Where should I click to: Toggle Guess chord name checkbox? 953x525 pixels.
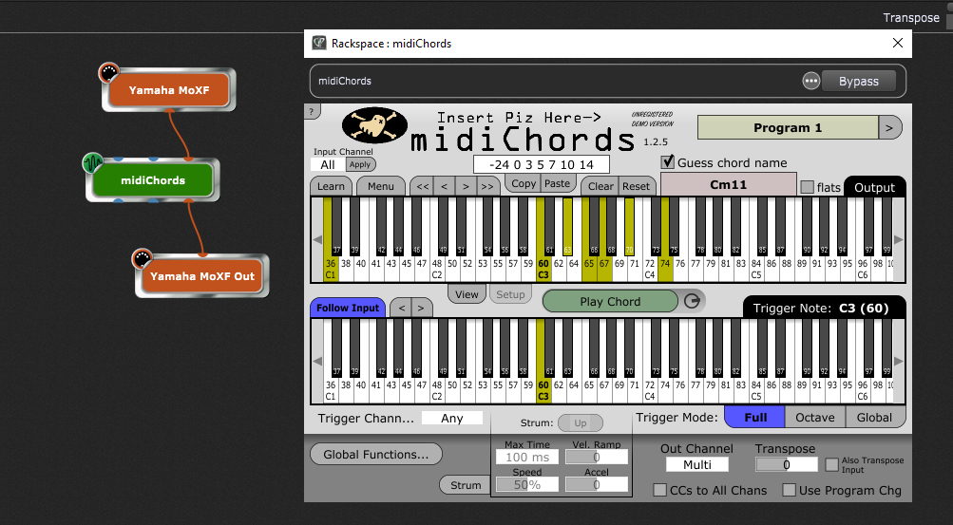(x=668, y=162)
